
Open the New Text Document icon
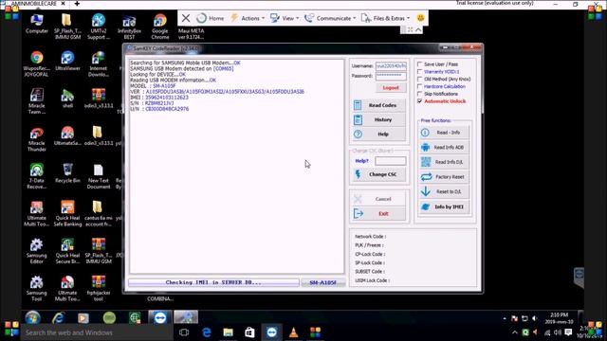point(99,176)
